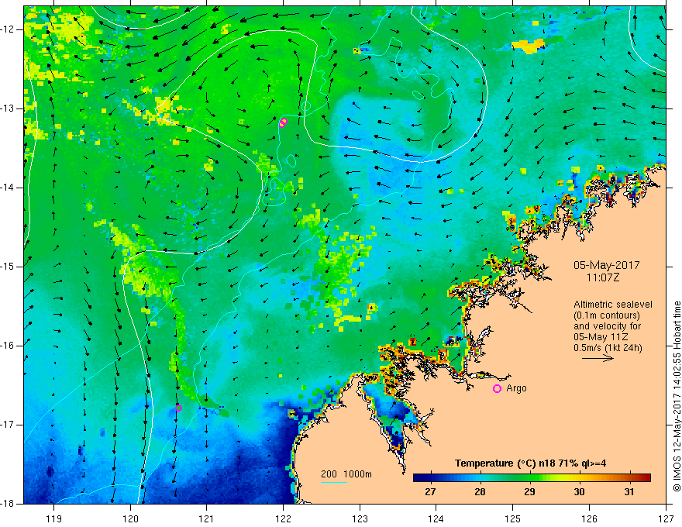Click the latitude '-17' axis label
The image size is (682, 527).
click(x=8, y=425)
